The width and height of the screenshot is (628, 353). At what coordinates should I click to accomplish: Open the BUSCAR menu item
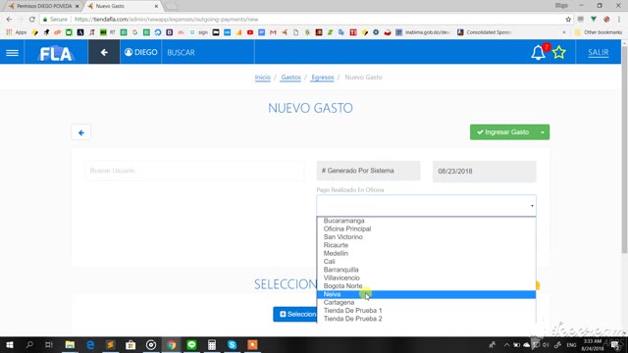tap(181, 52)
